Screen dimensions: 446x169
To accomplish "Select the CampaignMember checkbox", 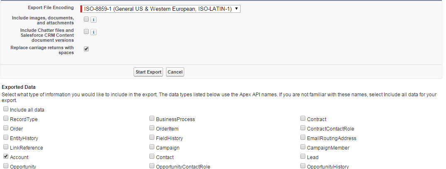I will point(303,148).
